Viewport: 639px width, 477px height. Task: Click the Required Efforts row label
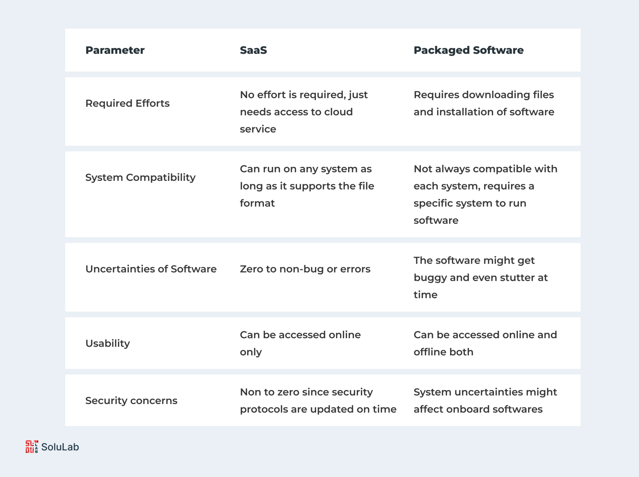[x=127, y=103]
